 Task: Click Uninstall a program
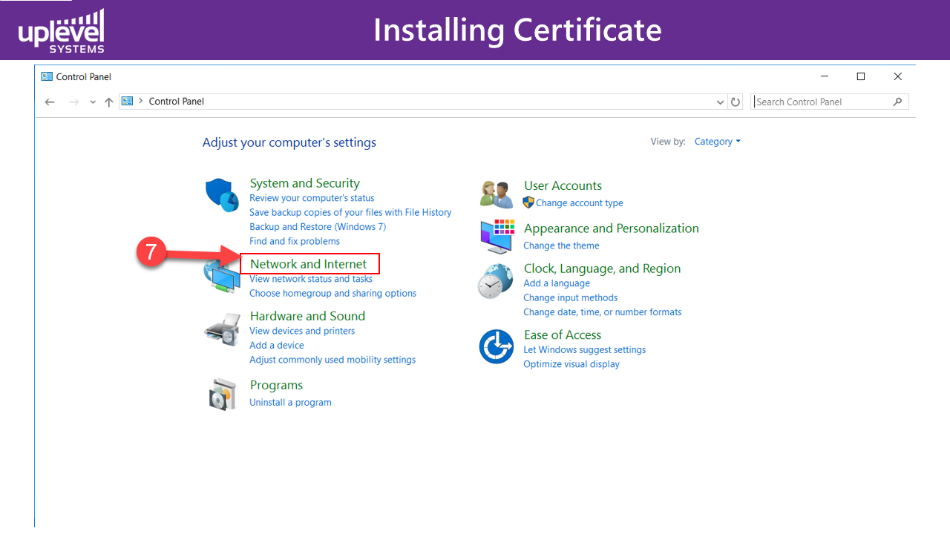[x=290, y=403]
